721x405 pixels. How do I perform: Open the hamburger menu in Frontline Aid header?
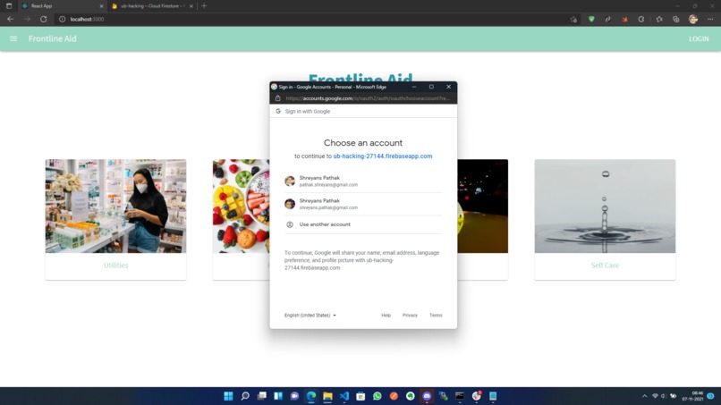(13, 38)
